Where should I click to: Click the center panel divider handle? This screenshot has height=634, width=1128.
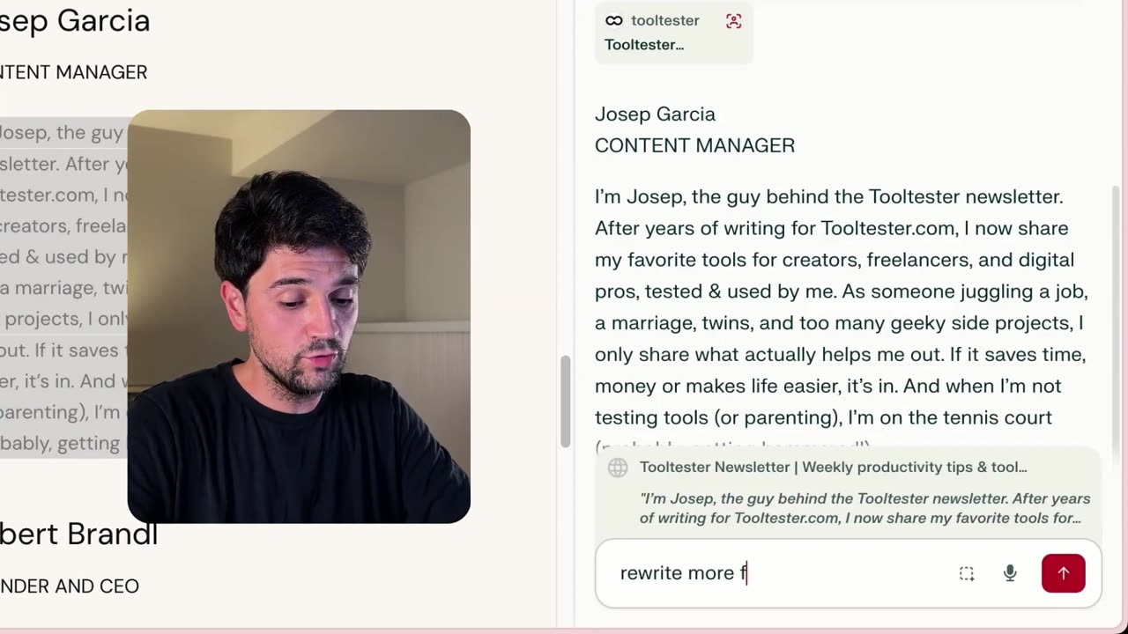coord(565,401)
